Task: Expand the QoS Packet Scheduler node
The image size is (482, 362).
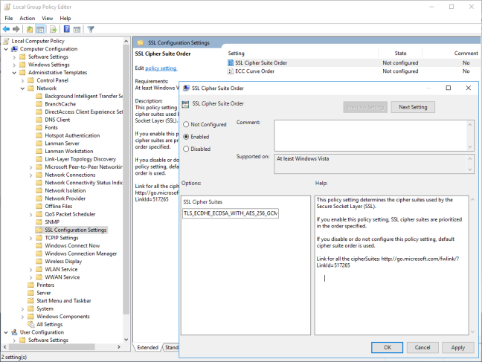Action: [30, 214]
